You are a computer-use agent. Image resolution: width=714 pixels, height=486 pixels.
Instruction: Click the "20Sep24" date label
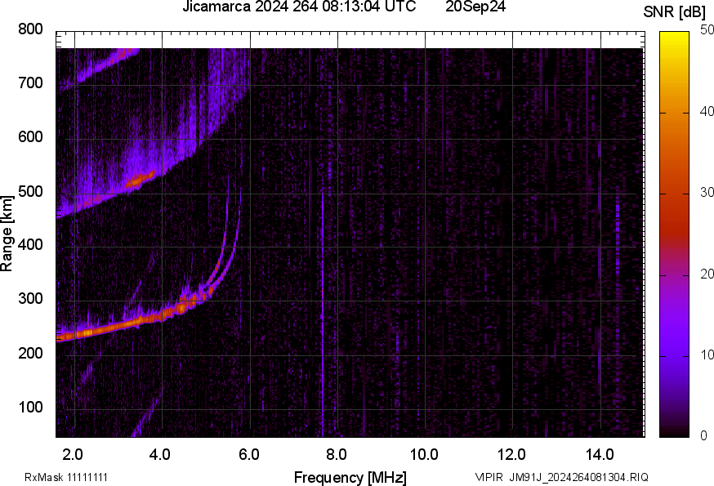coord(476,7)
